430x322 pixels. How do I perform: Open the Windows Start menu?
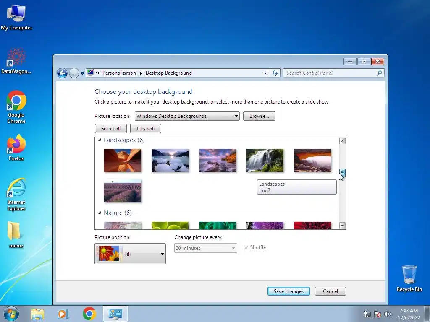(11, 314)
